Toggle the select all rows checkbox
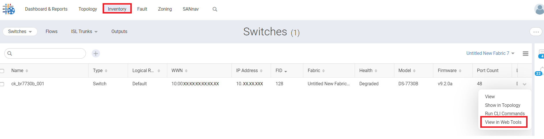The width and height of the screenshot is (544, 139). (2, 71)
